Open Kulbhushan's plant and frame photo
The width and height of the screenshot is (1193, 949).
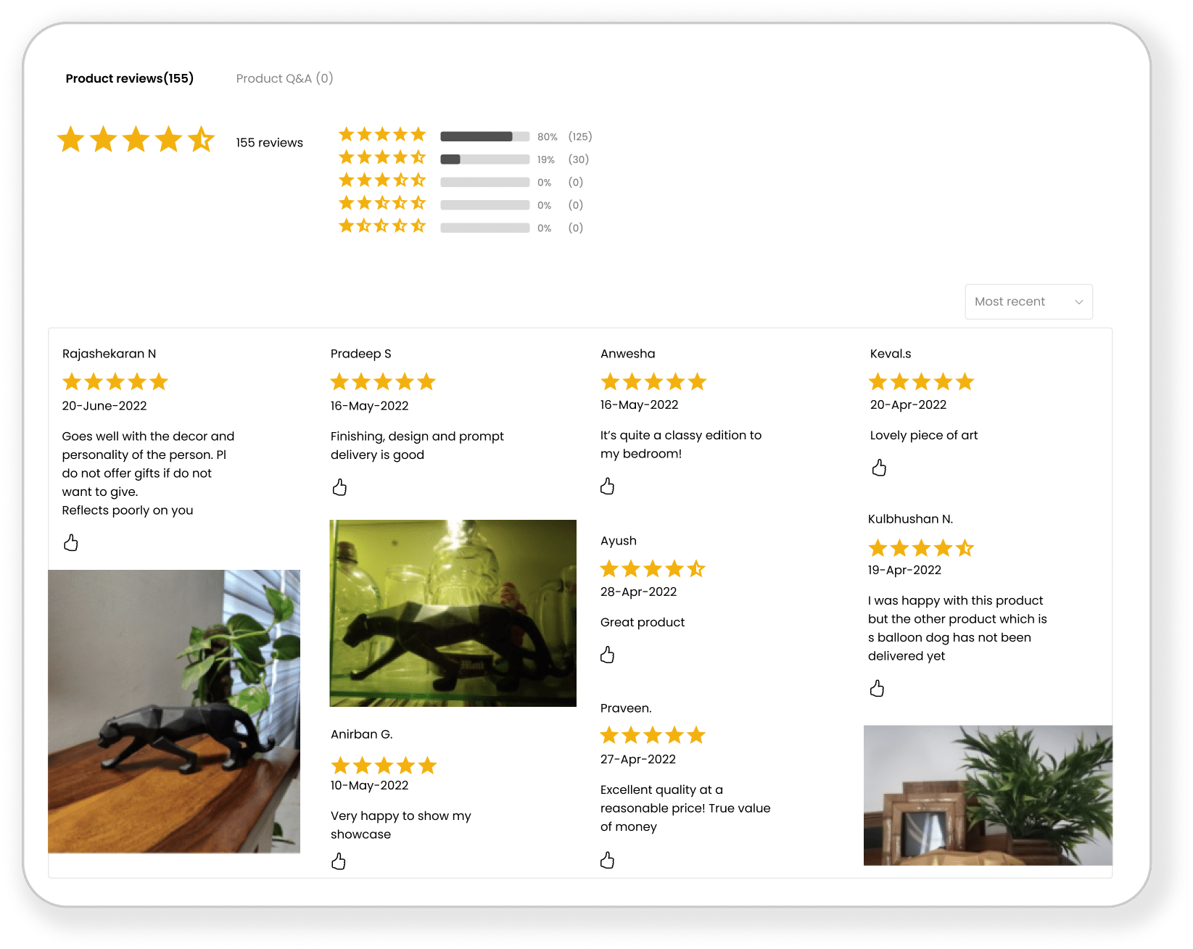(x=988, y=795)
